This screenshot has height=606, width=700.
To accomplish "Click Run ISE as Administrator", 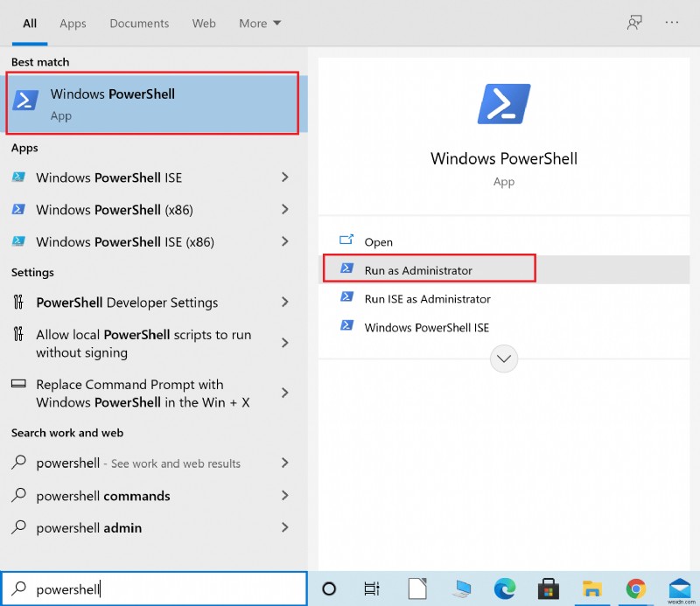I will click(427, 299).
